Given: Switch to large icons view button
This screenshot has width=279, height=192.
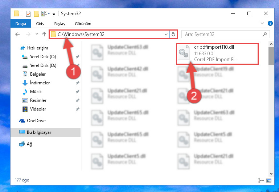Looking at the screenshot, I should point(269,180).
